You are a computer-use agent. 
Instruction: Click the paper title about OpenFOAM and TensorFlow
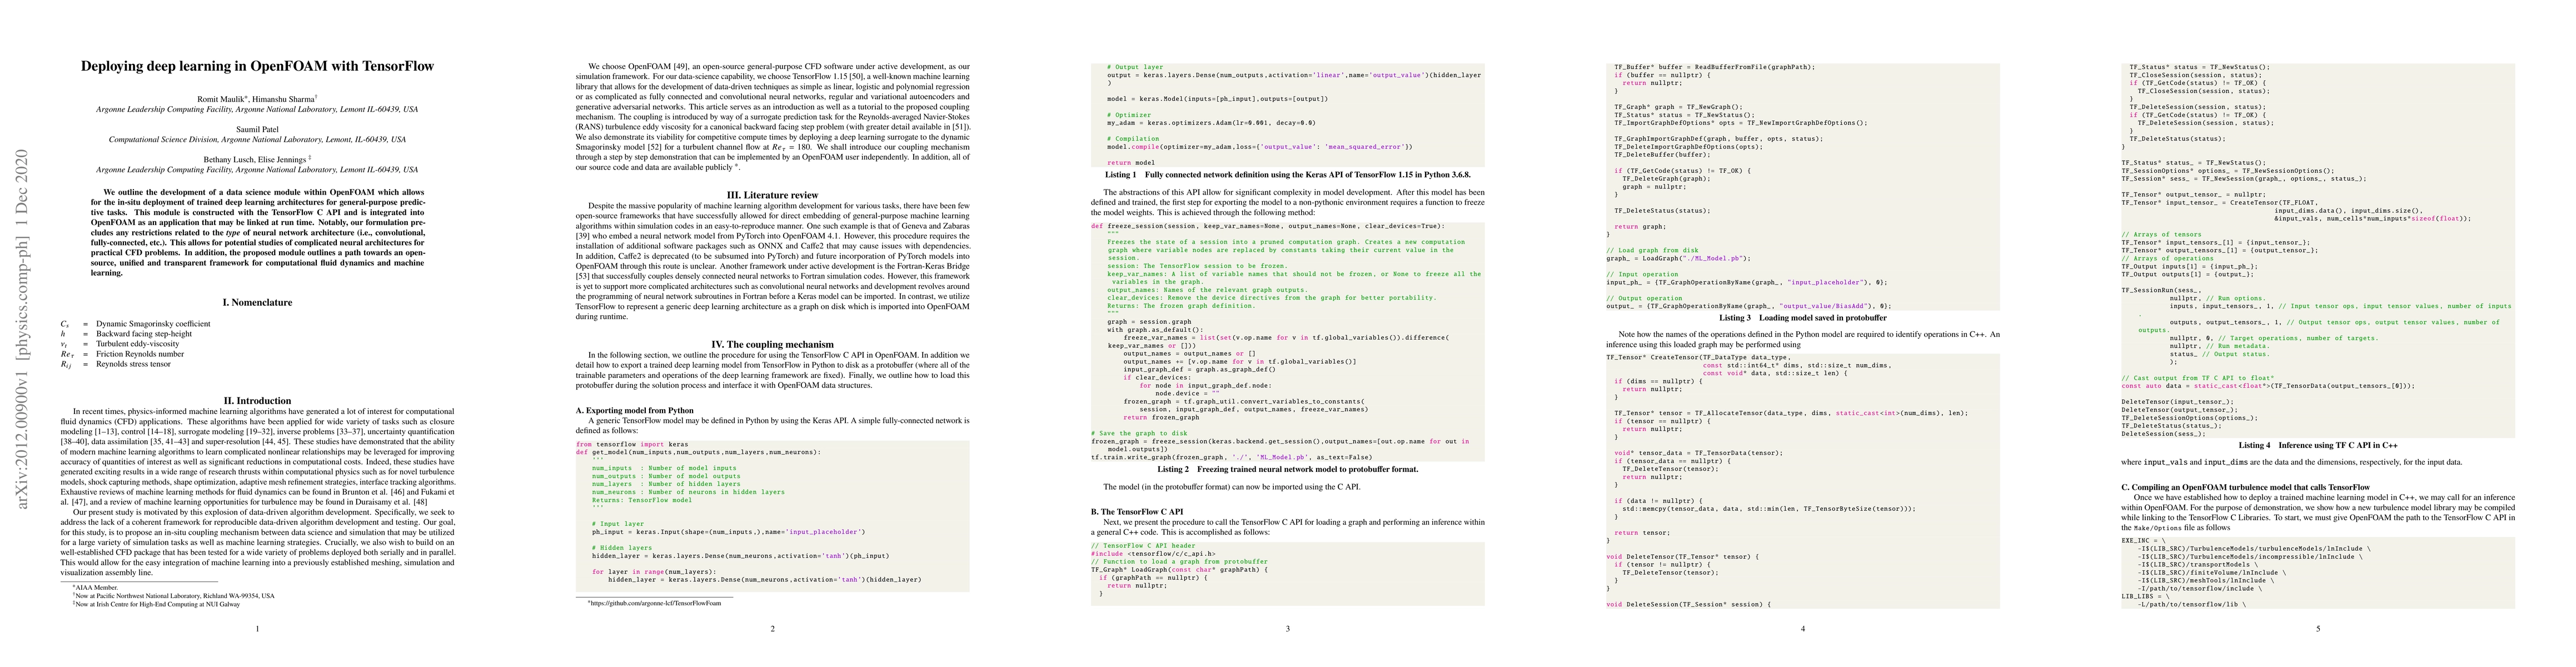tap(257, 67)
